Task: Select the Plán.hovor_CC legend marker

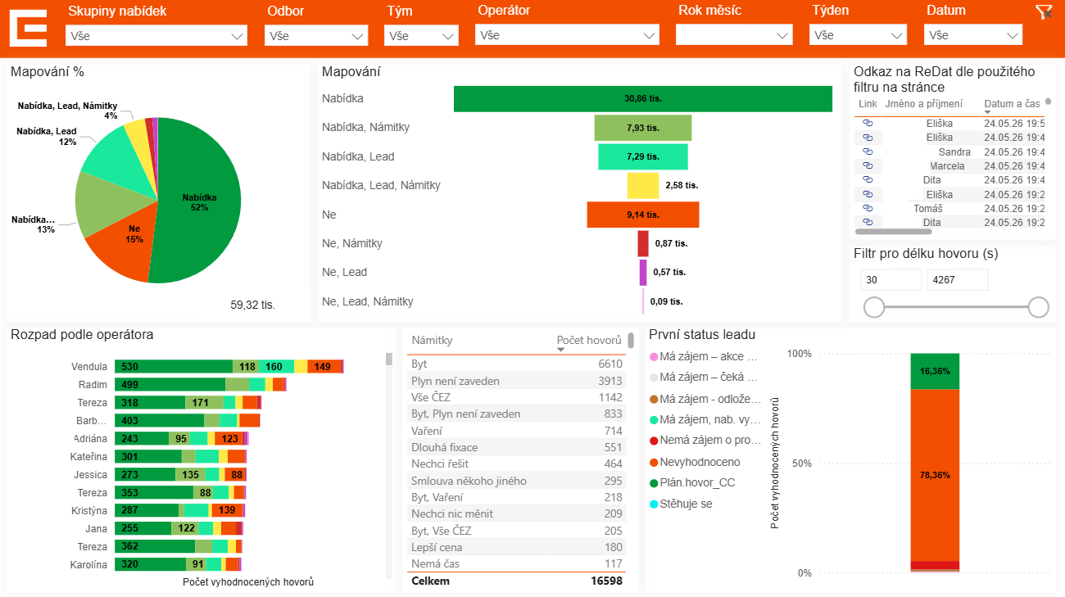Action: pos(654,483)
